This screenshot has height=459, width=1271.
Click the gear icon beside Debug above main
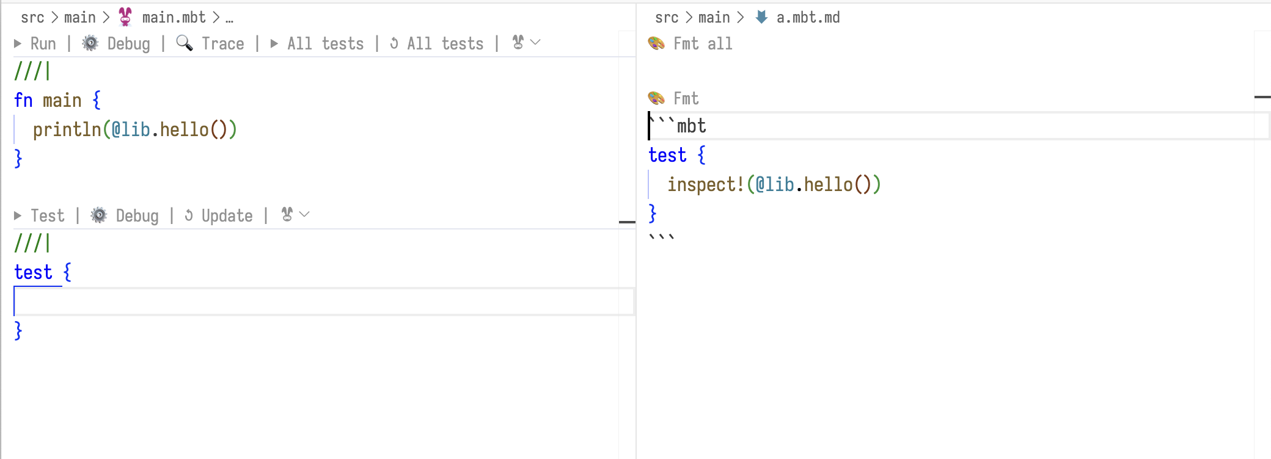coord(90,43)
